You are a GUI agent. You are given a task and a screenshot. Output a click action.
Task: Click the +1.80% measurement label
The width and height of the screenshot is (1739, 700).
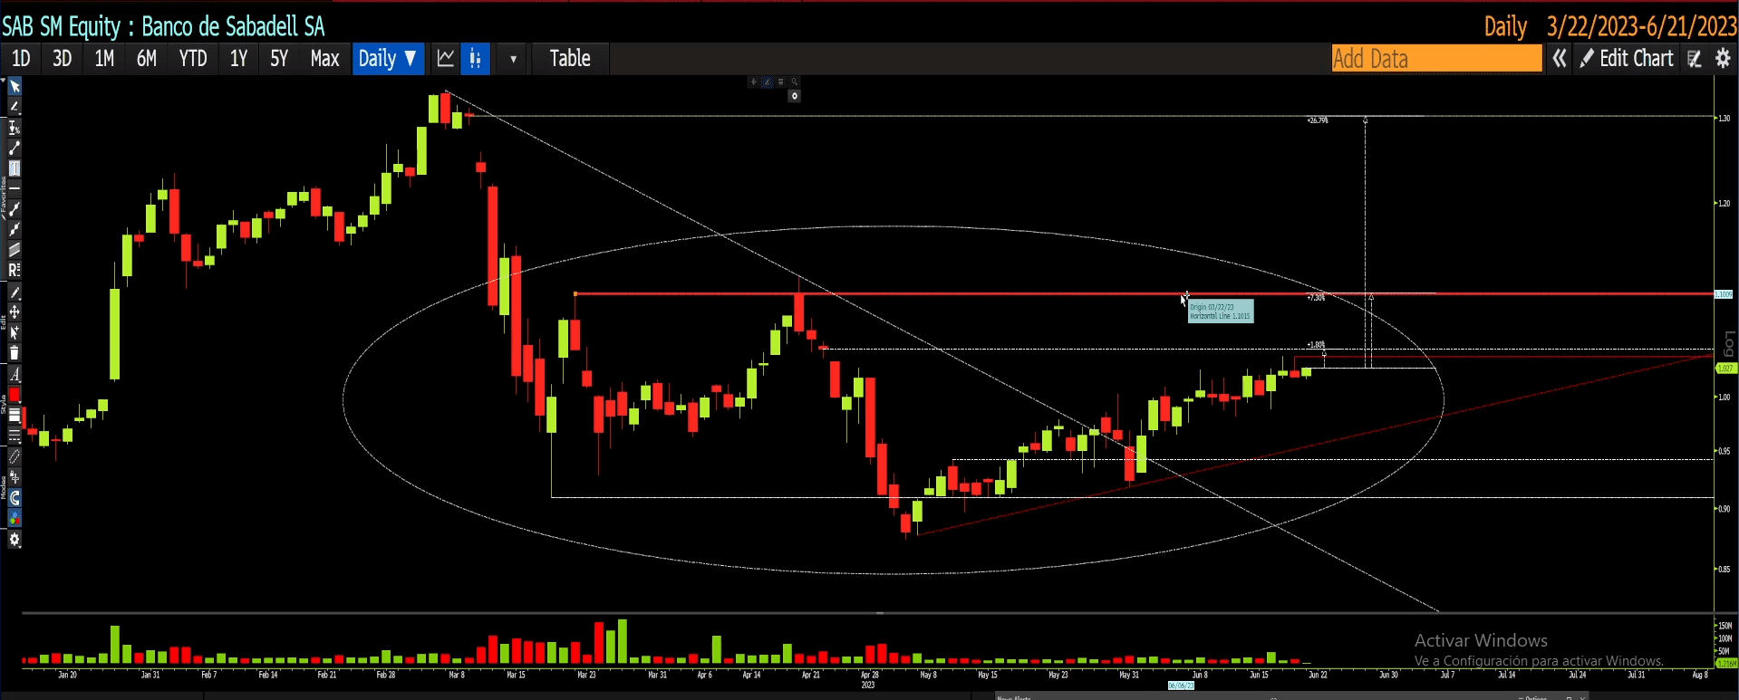[x=1316, y=345]
